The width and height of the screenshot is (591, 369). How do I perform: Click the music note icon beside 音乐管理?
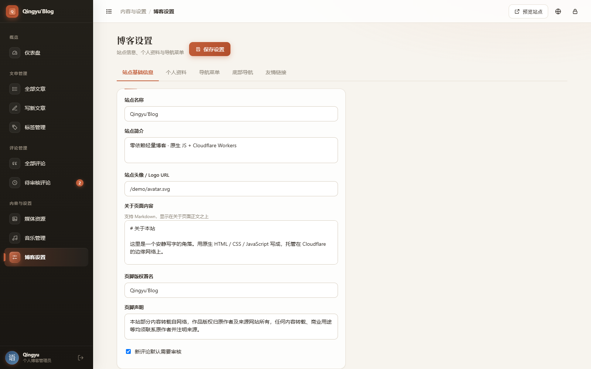(15, 238)
